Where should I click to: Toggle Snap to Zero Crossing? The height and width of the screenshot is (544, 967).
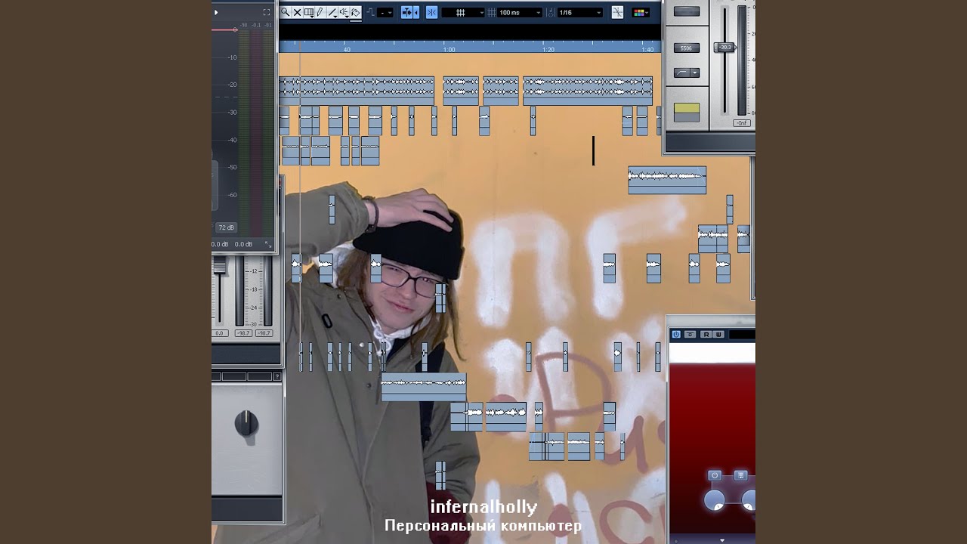tap(617, 12)
